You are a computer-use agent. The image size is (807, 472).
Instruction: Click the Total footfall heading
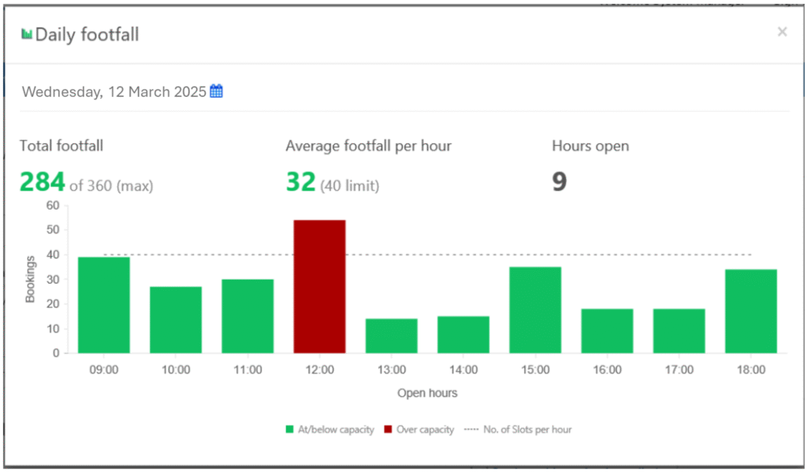(61, 146)
